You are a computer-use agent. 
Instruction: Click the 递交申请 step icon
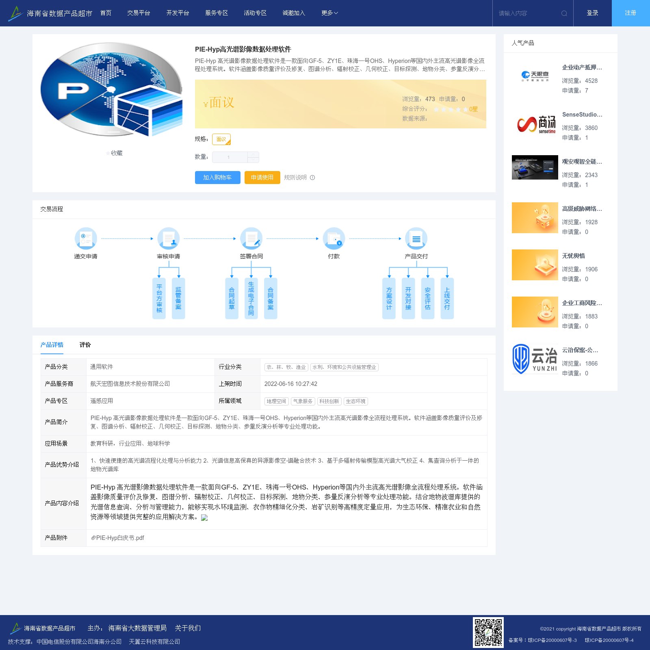coord(86,238)
